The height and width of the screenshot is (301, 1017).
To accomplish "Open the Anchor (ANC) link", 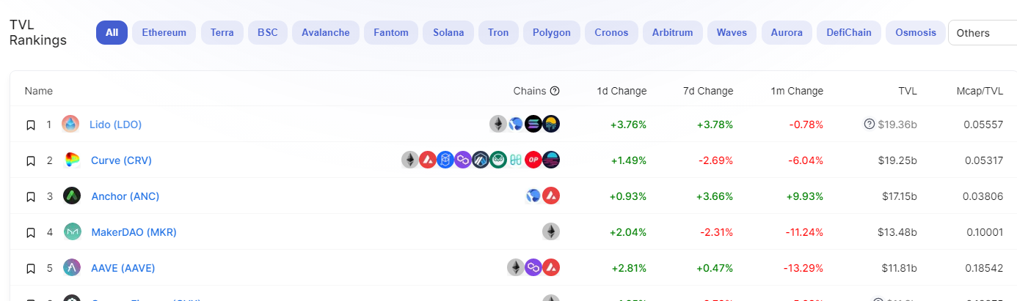I will pos(125,196).
